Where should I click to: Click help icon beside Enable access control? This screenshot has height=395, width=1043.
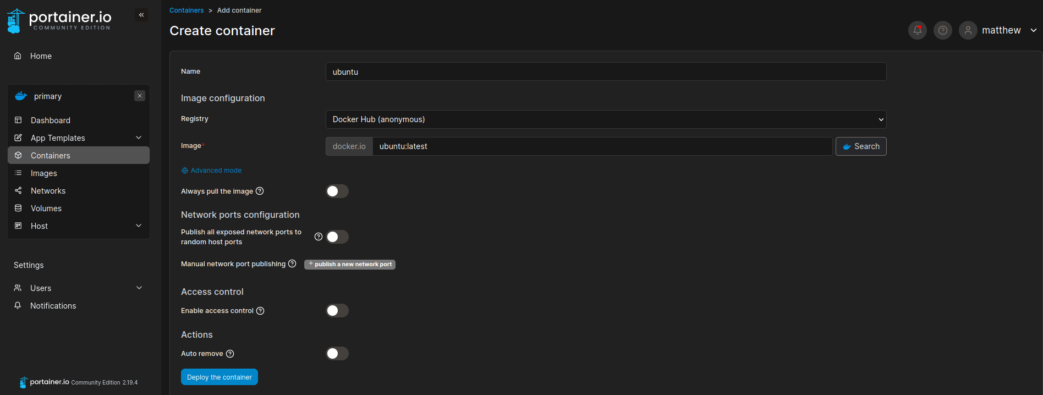(x=261, y=311)
